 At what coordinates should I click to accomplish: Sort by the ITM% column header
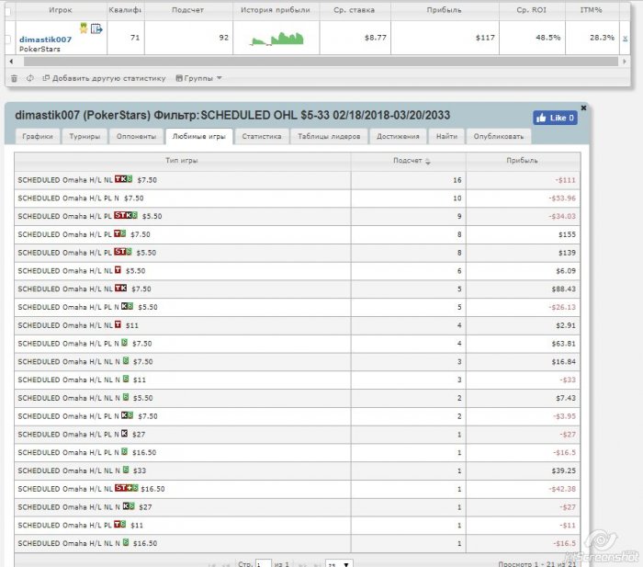591,10
